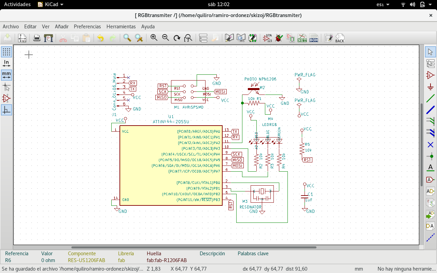
Task: Switch units to inches
Action: click(6, 63)
